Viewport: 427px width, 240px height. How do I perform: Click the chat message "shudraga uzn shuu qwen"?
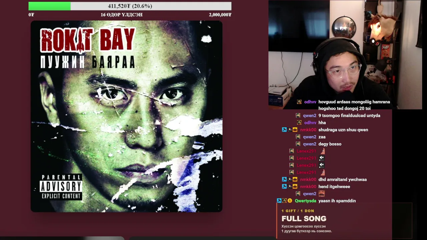coord(343,130)
